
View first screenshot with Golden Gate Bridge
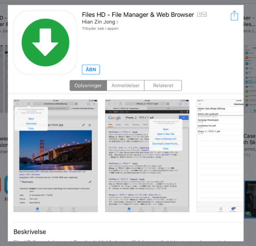pos(56,155)
